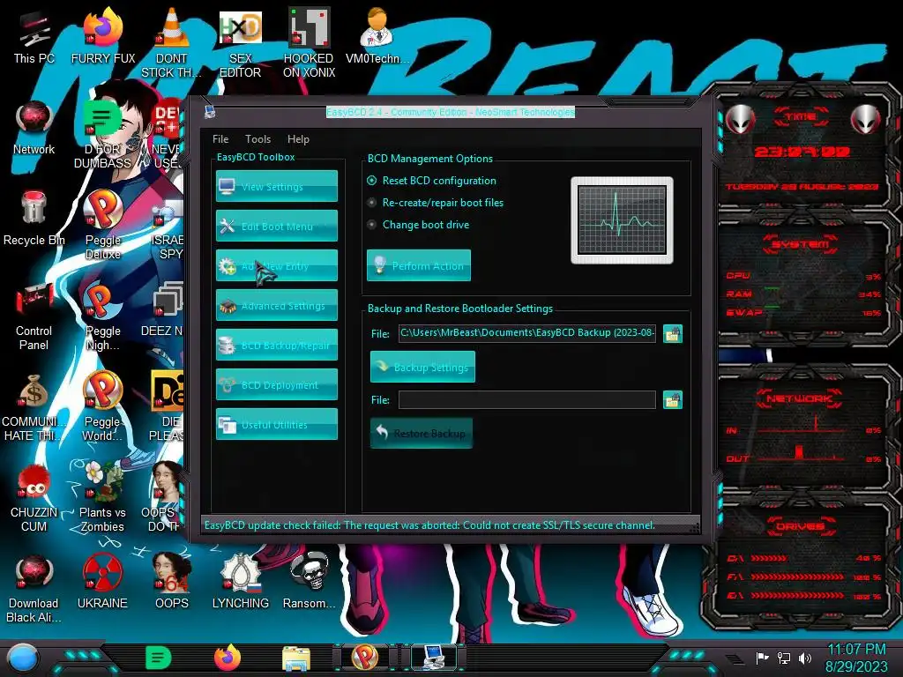Click the heartbeat monitor image
Screen dimensions: 903x677
622,220
